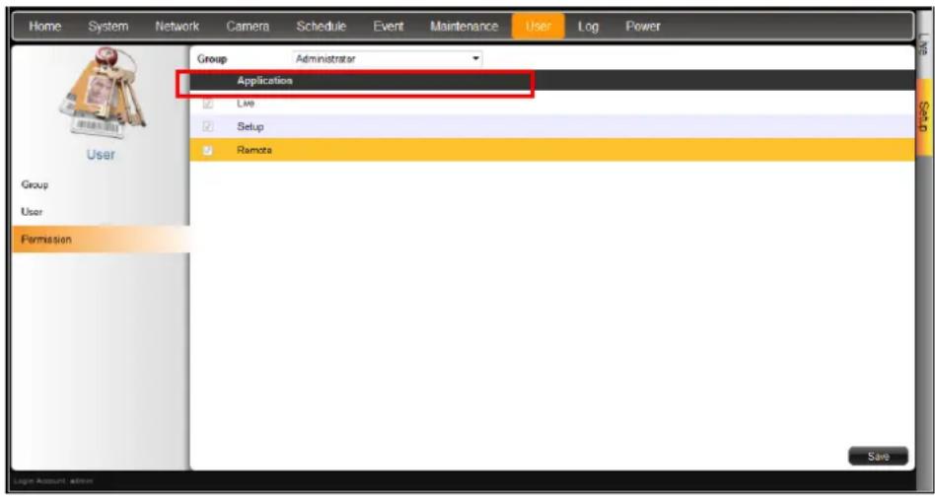The image size is (935, 496).
Task: Open the Log tab
Action: click(588, 27)
